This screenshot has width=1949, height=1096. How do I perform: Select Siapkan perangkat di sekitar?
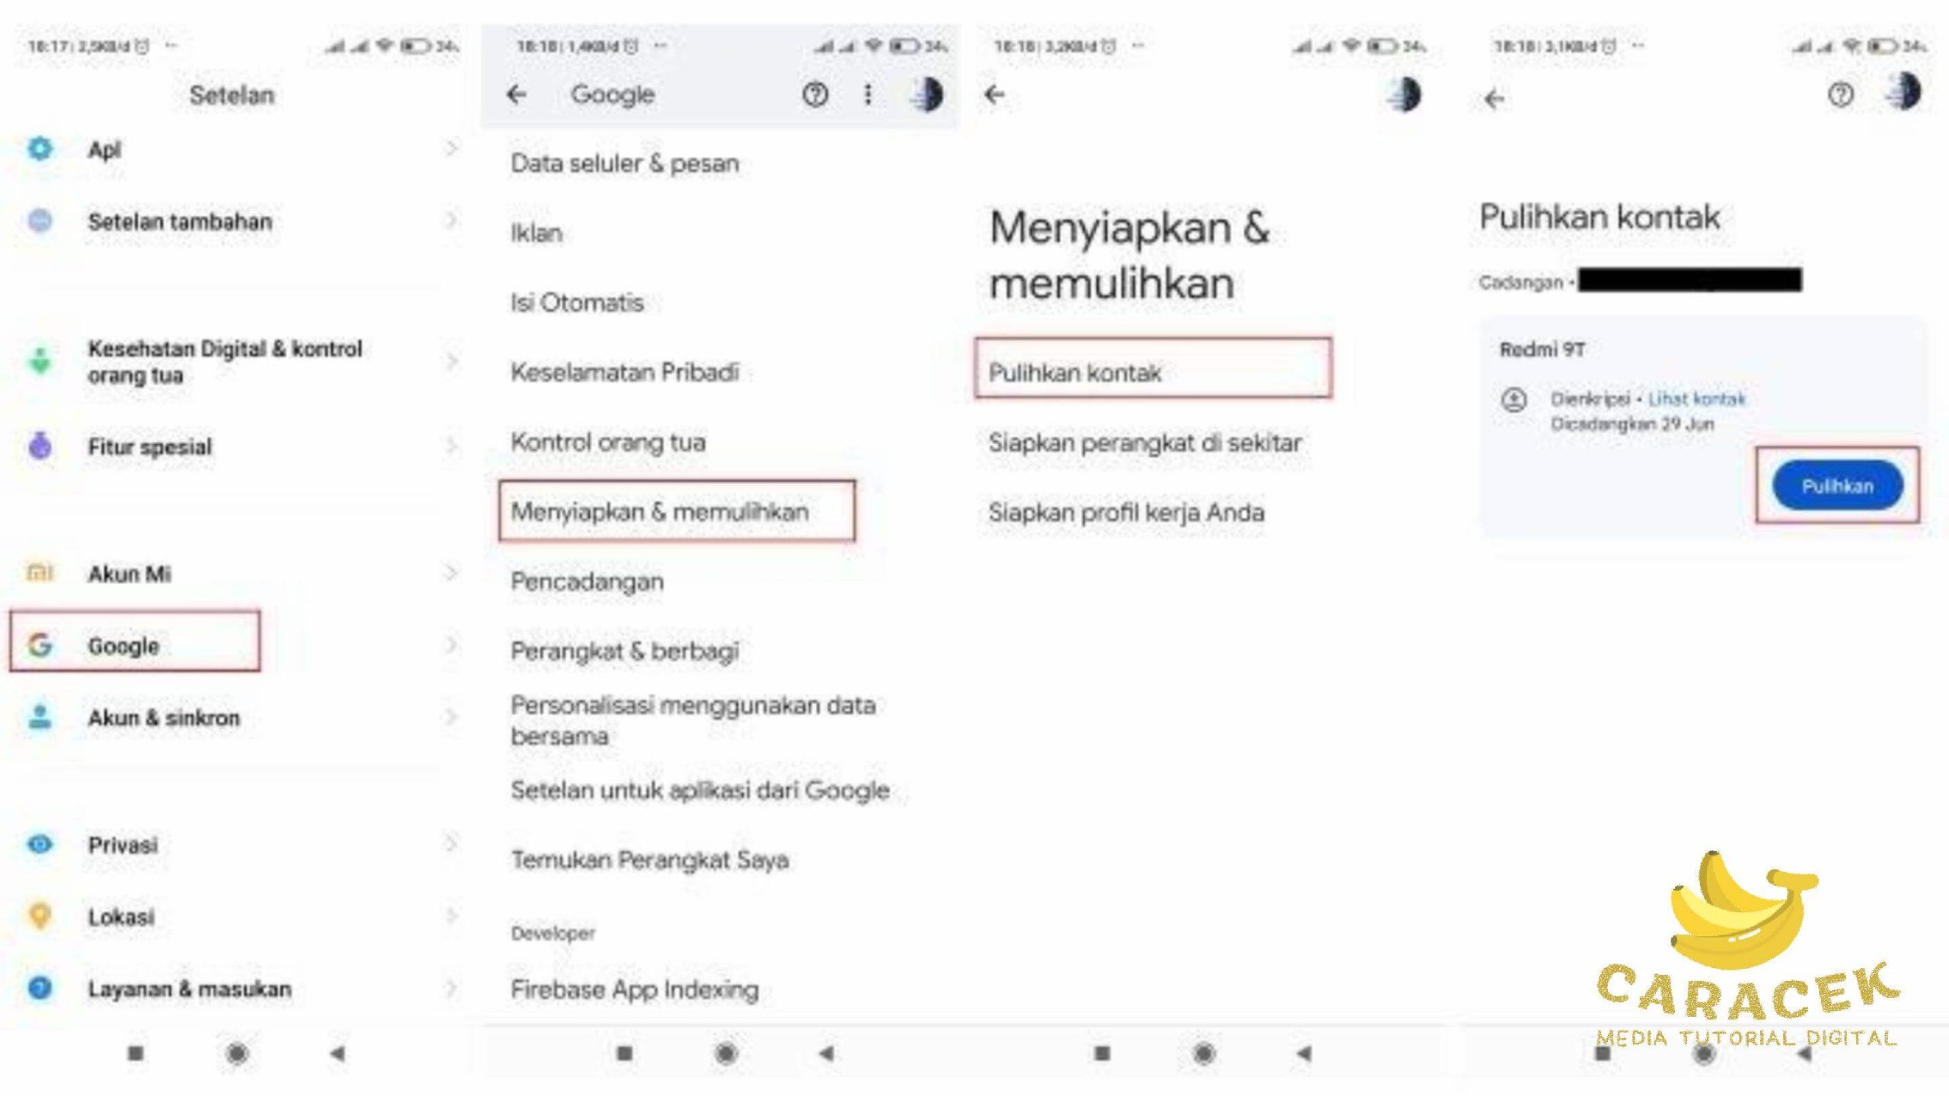tap(1144, 442)
